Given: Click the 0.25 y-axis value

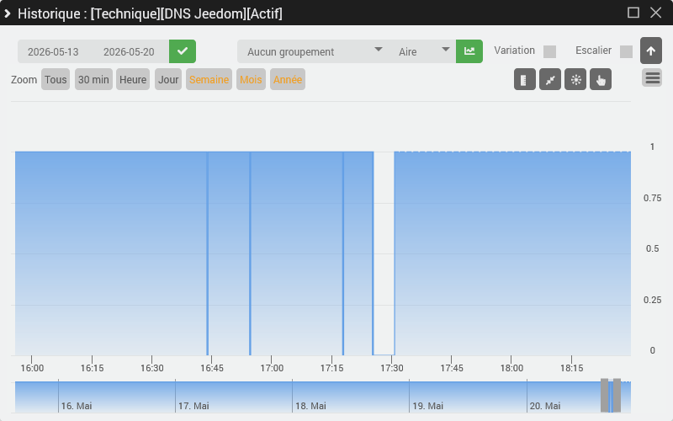Looking at the screenshot, I should (x=652, y=300).
